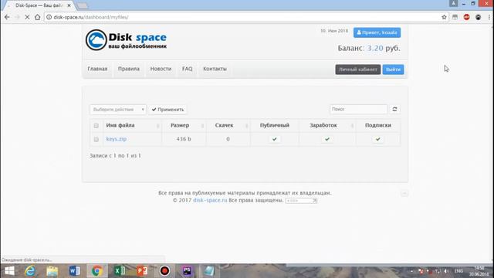
Task: Sort table by Скачек column
Action: (228, 125)
